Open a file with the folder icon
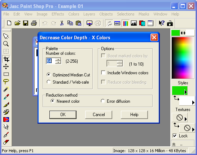Image resolution: width=197 pixels, height=155 pixels. [x=17, y=23]
